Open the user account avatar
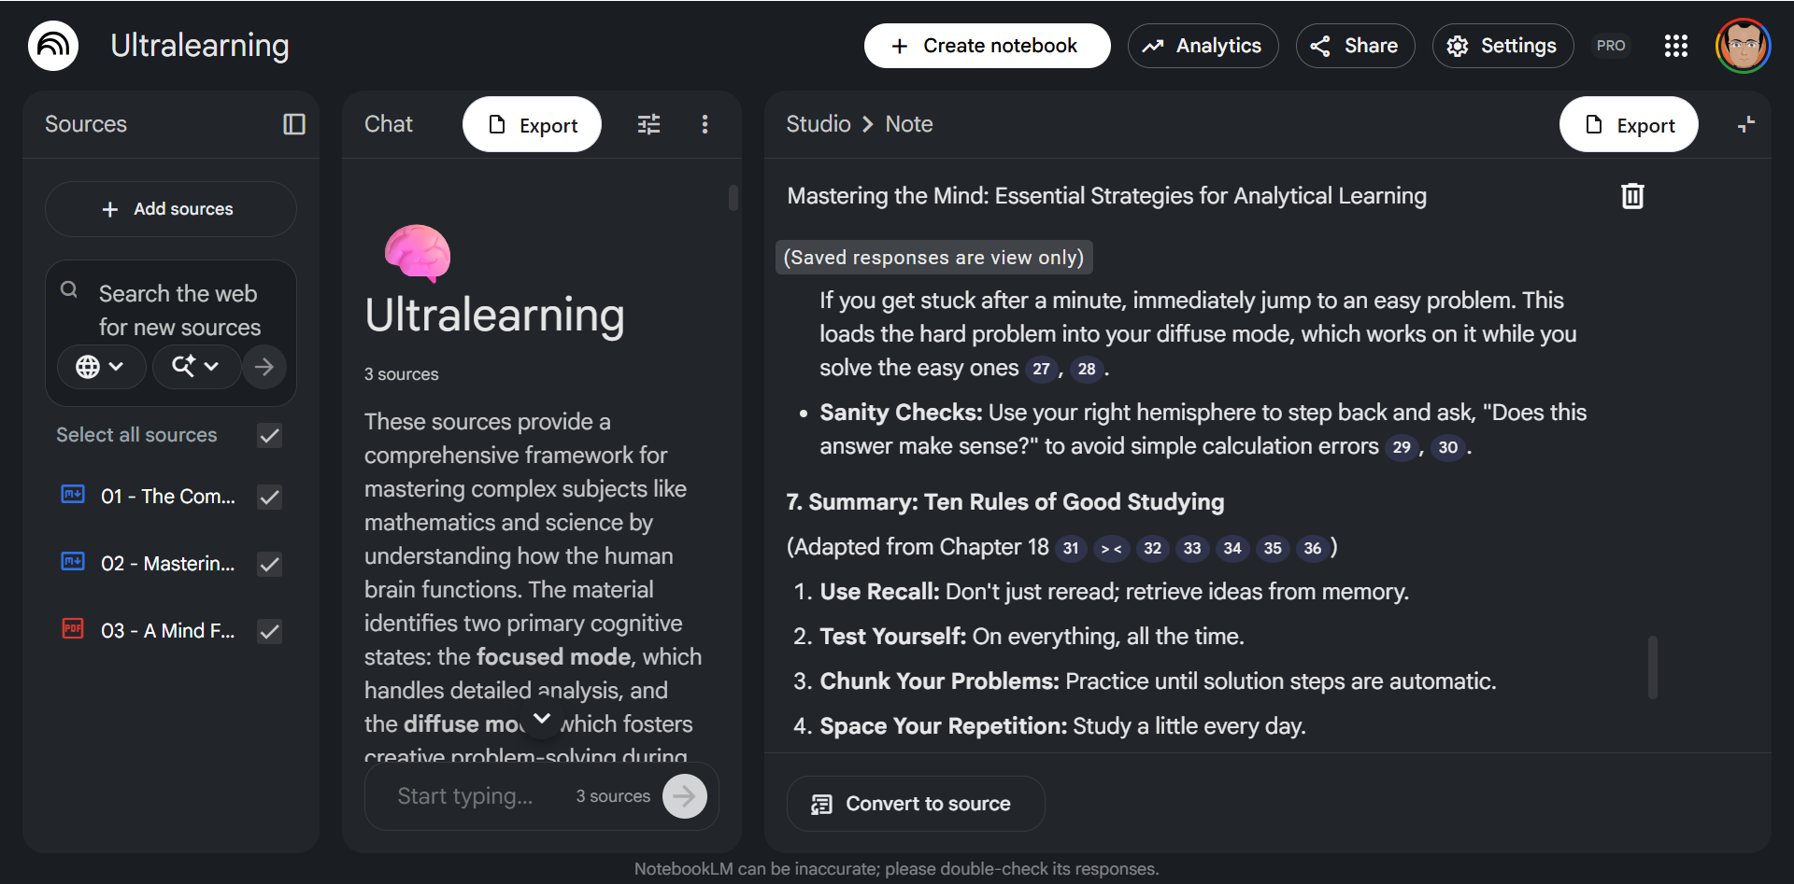The height and width of the screenshot is (884, 1794). coord(1743,46)
